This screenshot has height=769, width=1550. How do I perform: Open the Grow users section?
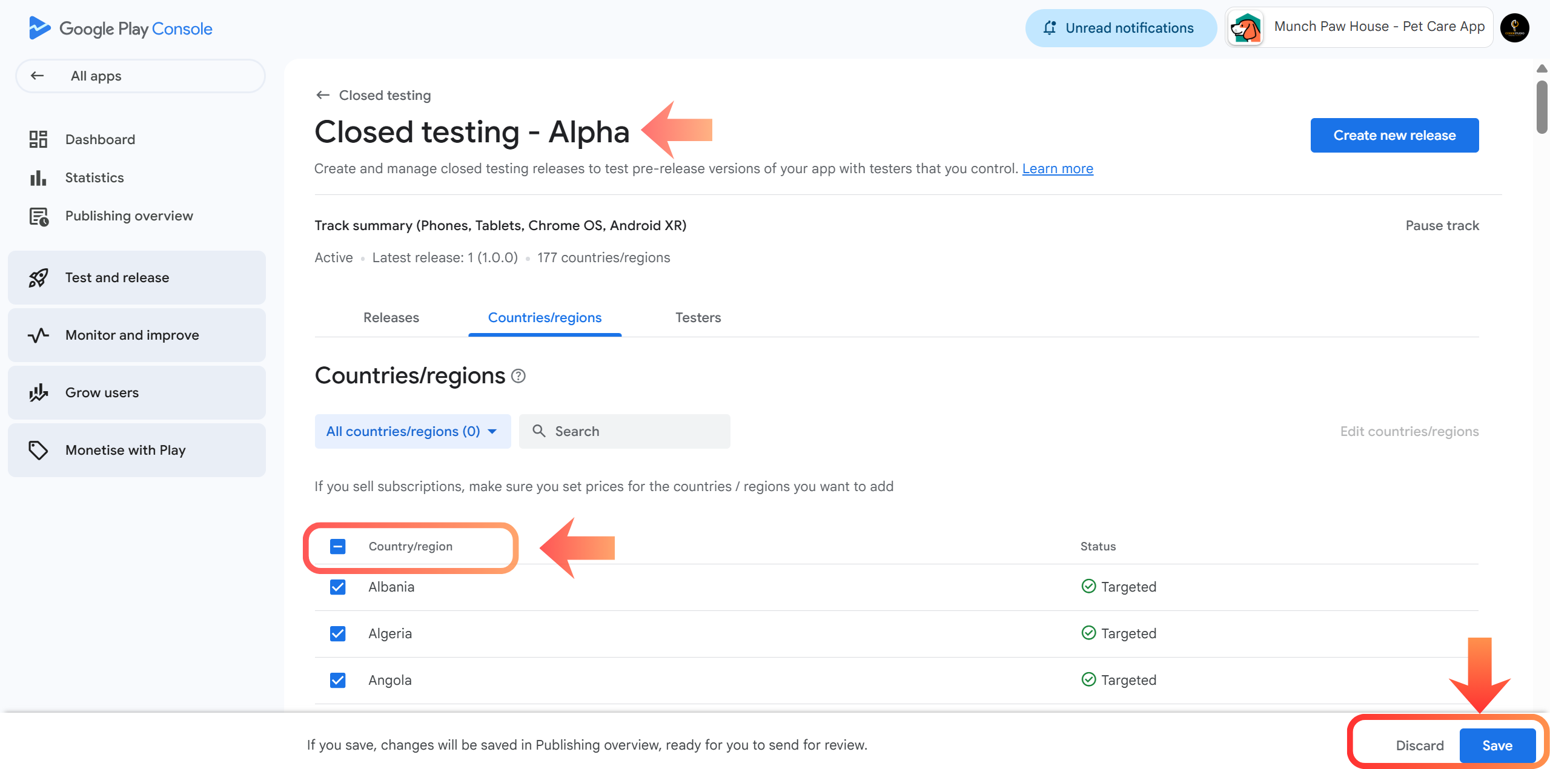(102, 392)
